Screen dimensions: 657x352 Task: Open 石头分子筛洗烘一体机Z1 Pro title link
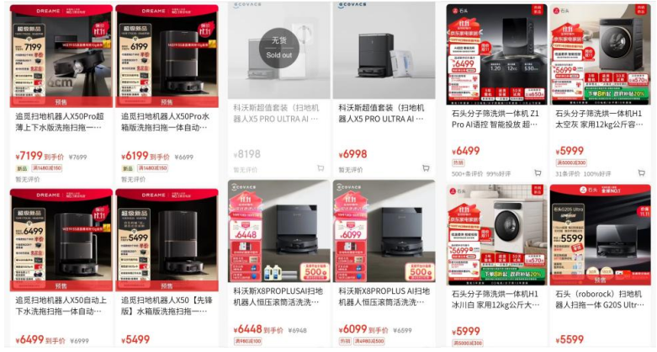[495, 119]
